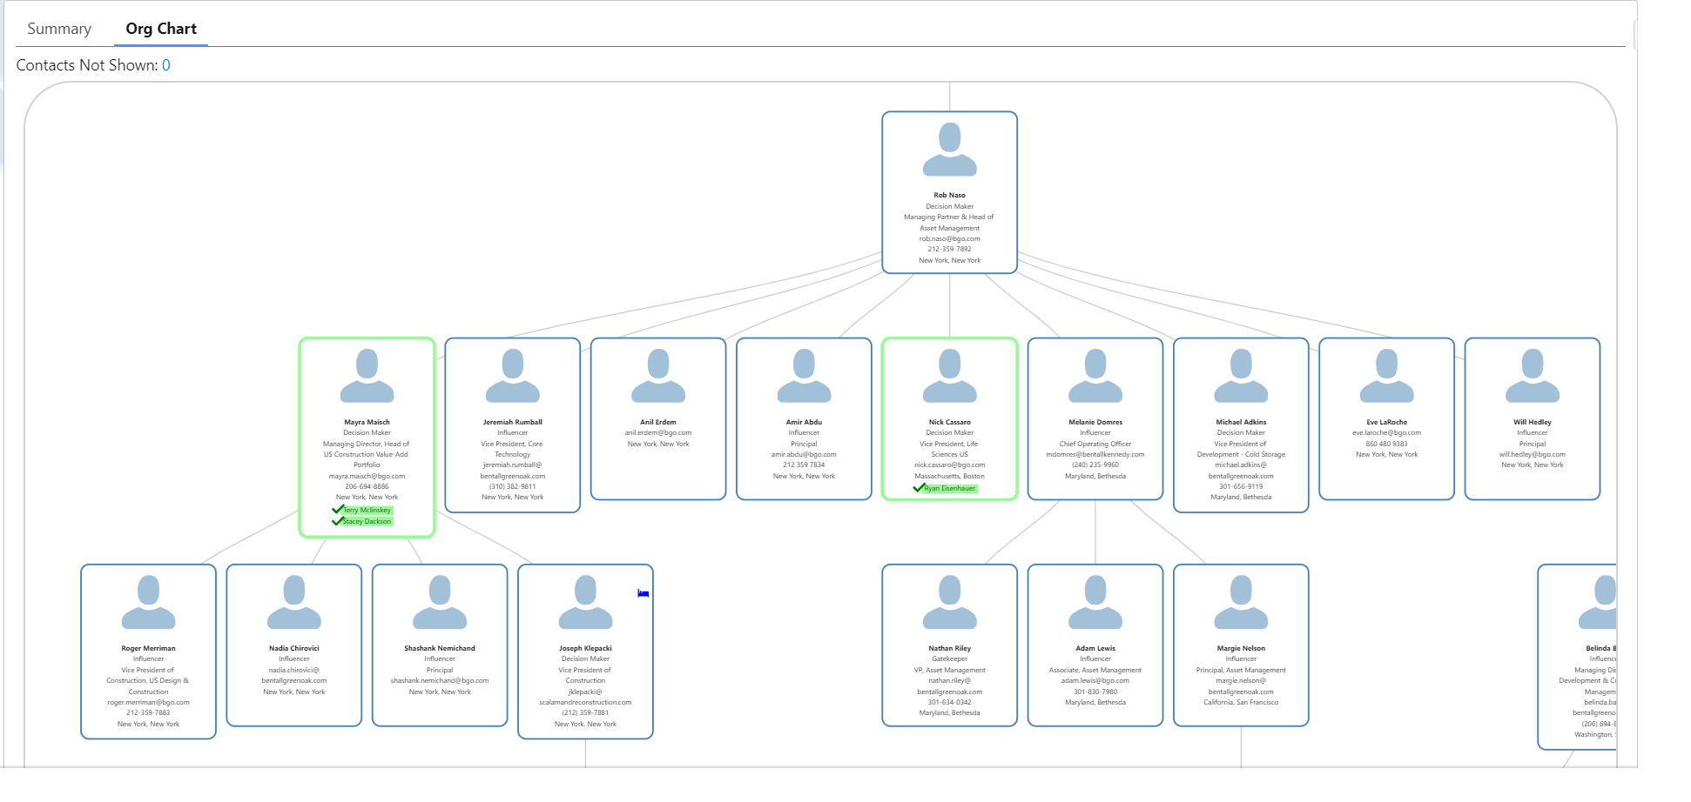This screenshot has height=802, width=1691.
Task: Select the Org Chart tab
Action: (x=161, y=29)
